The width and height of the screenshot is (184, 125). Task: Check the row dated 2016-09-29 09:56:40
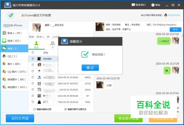(x=33, y=96)
